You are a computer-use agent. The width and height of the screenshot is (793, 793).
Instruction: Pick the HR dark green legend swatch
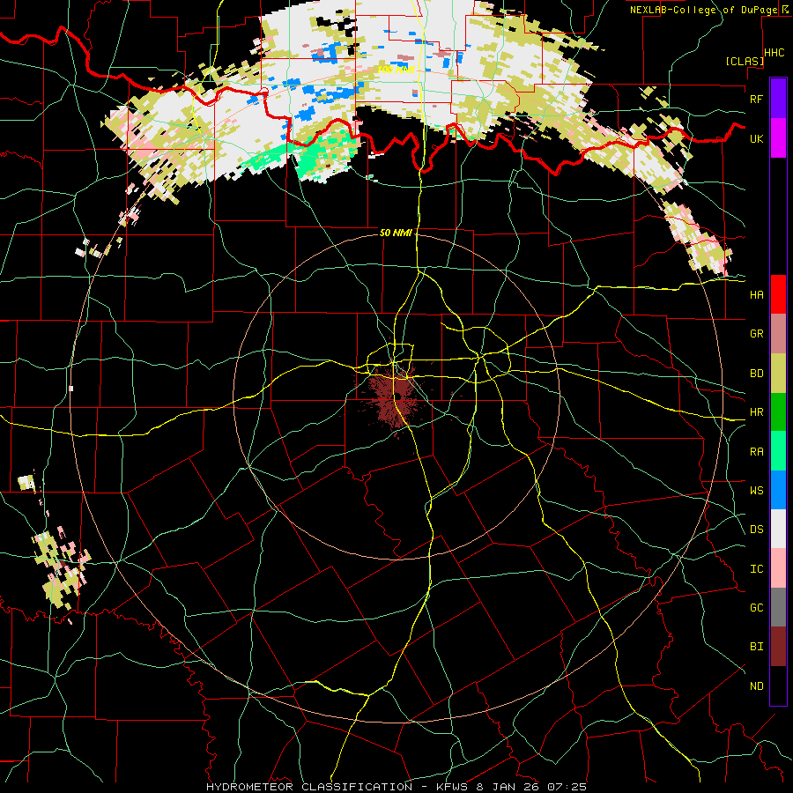(x=778, y=411)
